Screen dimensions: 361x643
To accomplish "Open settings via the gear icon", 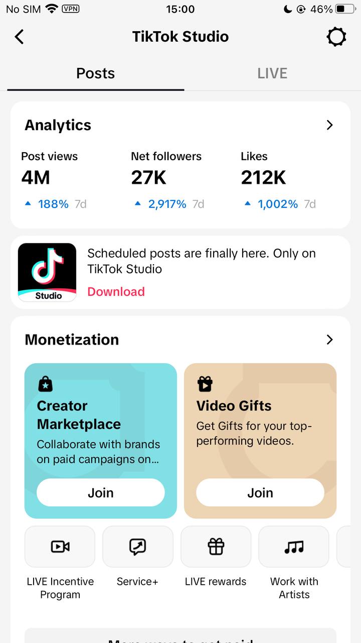I will click(x=336, y=37).
